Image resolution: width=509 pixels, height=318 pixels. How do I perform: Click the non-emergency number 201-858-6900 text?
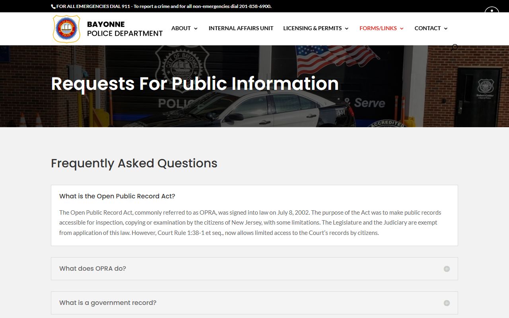255,6
